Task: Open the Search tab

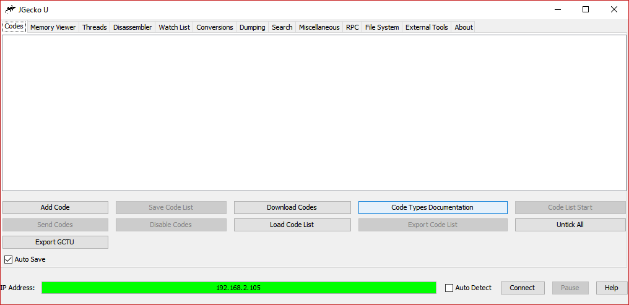Action: click(282, 27)
